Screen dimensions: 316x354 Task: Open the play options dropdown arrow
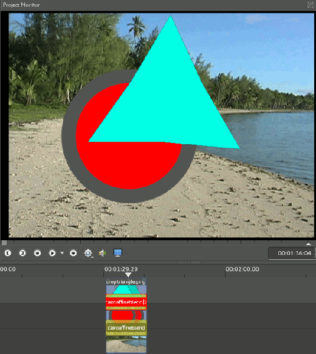pos(62,253)
